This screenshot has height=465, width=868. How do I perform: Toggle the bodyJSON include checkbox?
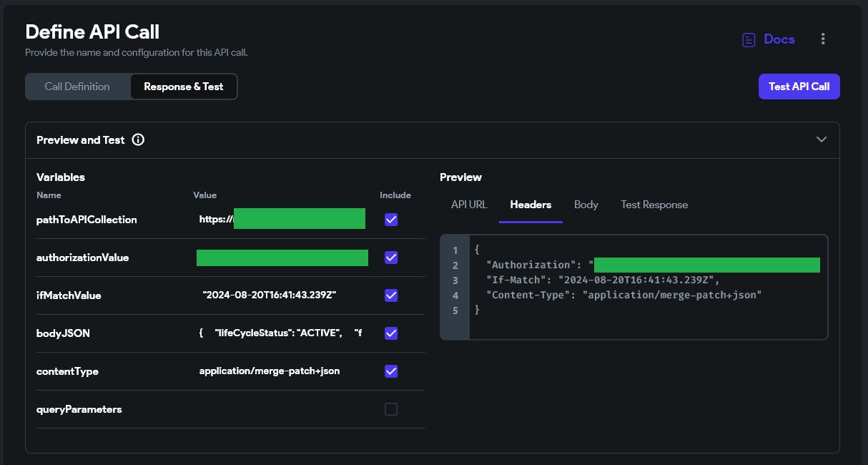[391, 333]
